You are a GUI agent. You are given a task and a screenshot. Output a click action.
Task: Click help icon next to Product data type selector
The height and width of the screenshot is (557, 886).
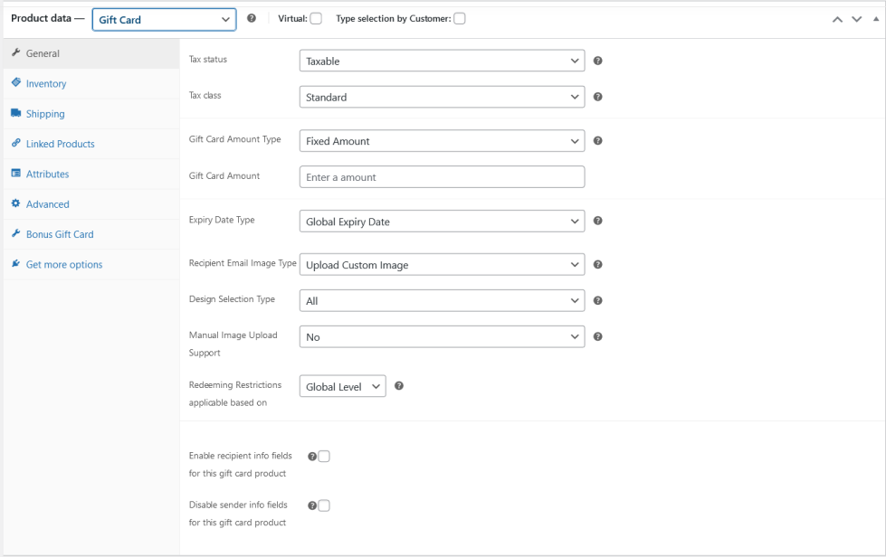[x=252, y=19]
